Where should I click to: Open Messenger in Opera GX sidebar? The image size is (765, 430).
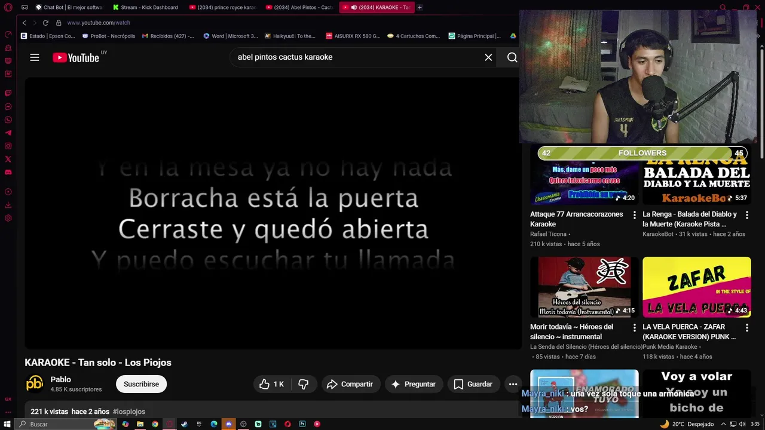coord(8,107)
